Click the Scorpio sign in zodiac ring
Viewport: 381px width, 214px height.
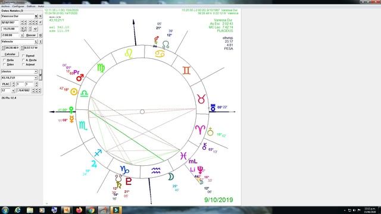pyautogui.click(x=83, y=125)
